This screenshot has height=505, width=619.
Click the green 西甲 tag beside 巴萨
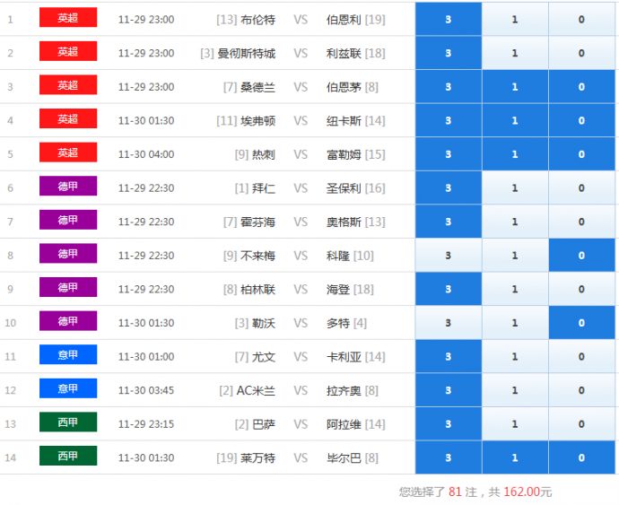point(68,422)
